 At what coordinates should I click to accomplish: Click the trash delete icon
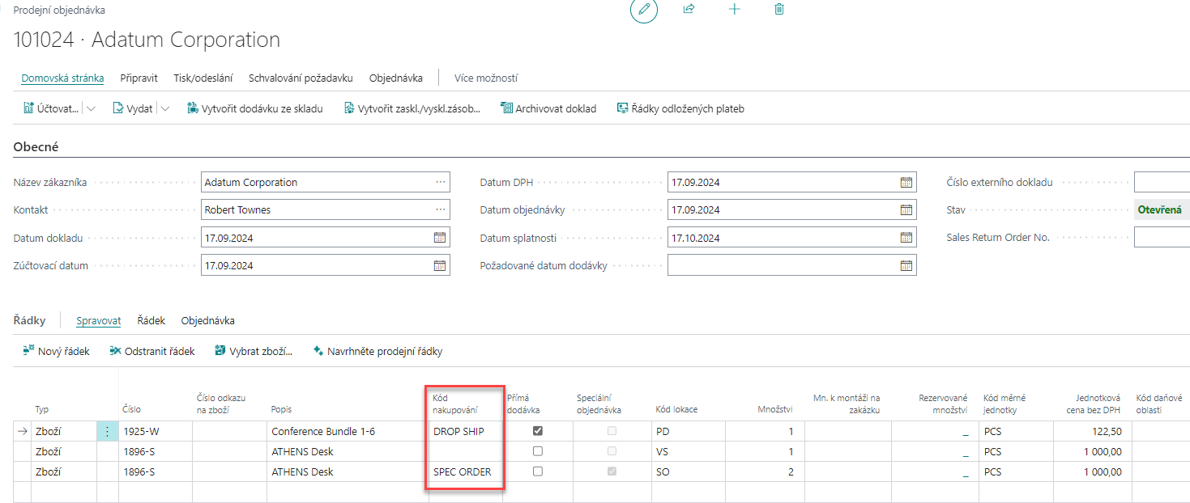(779, 9)
